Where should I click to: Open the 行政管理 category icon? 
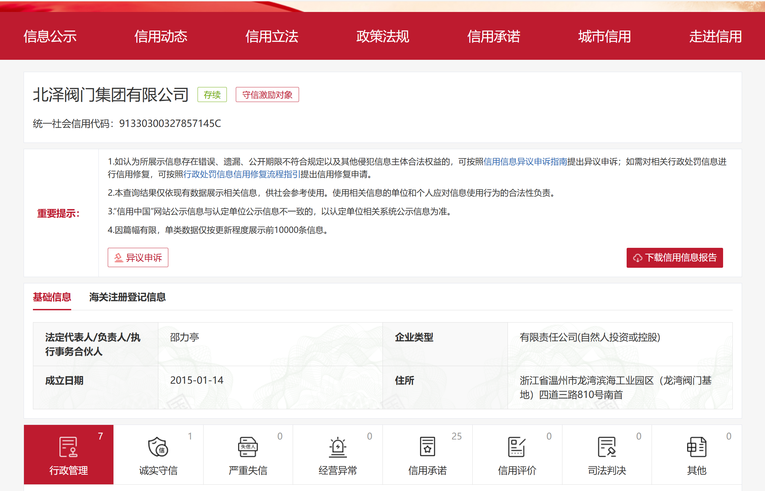69,447
